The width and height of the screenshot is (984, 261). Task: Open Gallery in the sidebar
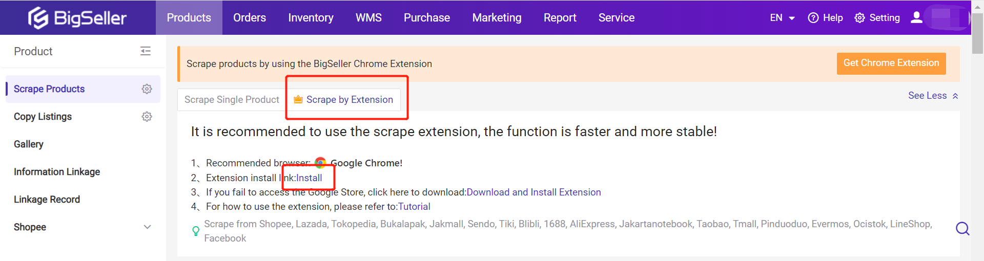(29, 144)
